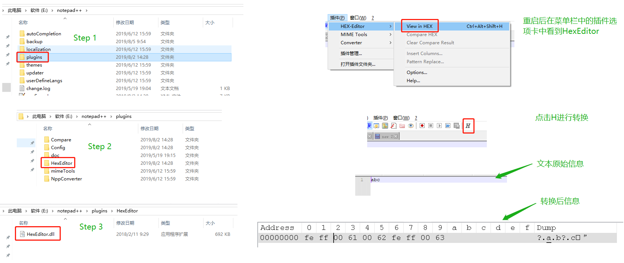Click the updater folder icon
Image resolution: width=624 pixels, height=263 pixels.
pos(22,73)
